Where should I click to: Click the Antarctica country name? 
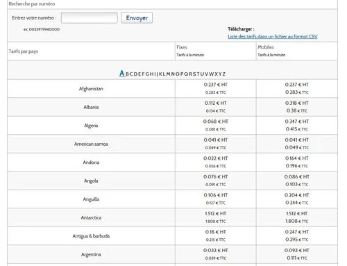(91, 217)
